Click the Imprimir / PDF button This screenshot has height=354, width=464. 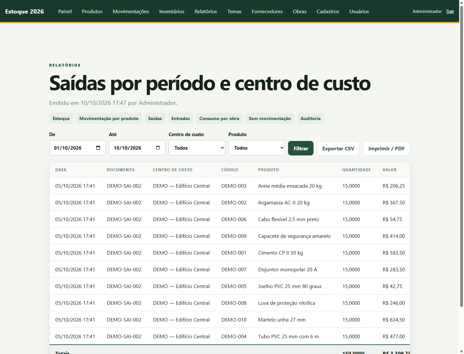pos(386,148)
